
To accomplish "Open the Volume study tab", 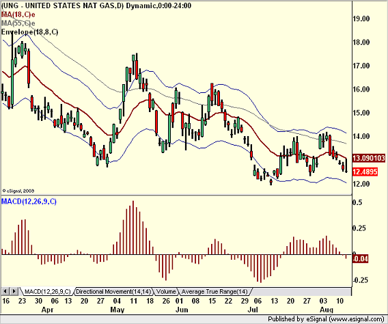I will click(166, 292).
